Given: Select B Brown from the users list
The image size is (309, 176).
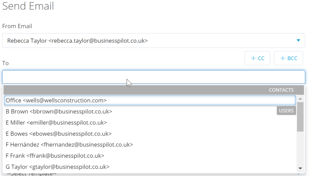Looking at the screenshot, I should tap(59, 112).
